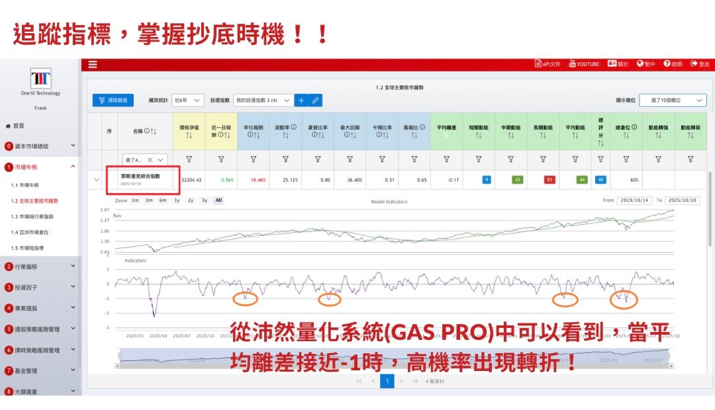This screenshot has width=715, height=410.
Task: Sort by the 平均動能 column arrows
Action: [x=575, y=136]
